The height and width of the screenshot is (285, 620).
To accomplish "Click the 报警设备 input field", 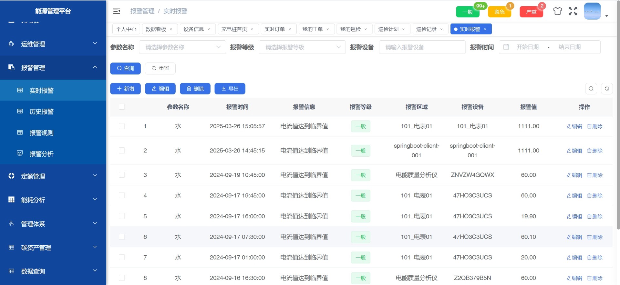I will 422,47.
